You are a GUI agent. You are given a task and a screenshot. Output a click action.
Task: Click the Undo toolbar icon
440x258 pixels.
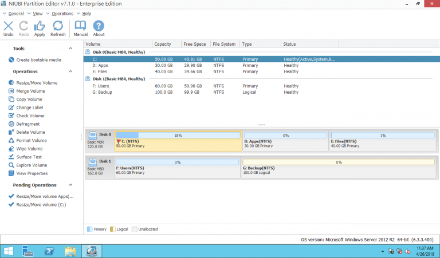click(8, 26)
